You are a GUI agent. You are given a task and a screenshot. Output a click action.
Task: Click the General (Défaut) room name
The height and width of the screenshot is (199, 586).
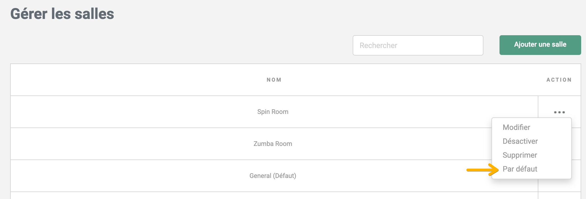[273, 176]
